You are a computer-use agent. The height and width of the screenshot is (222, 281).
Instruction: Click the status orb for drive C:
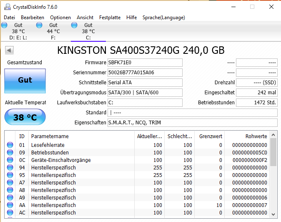75,25
